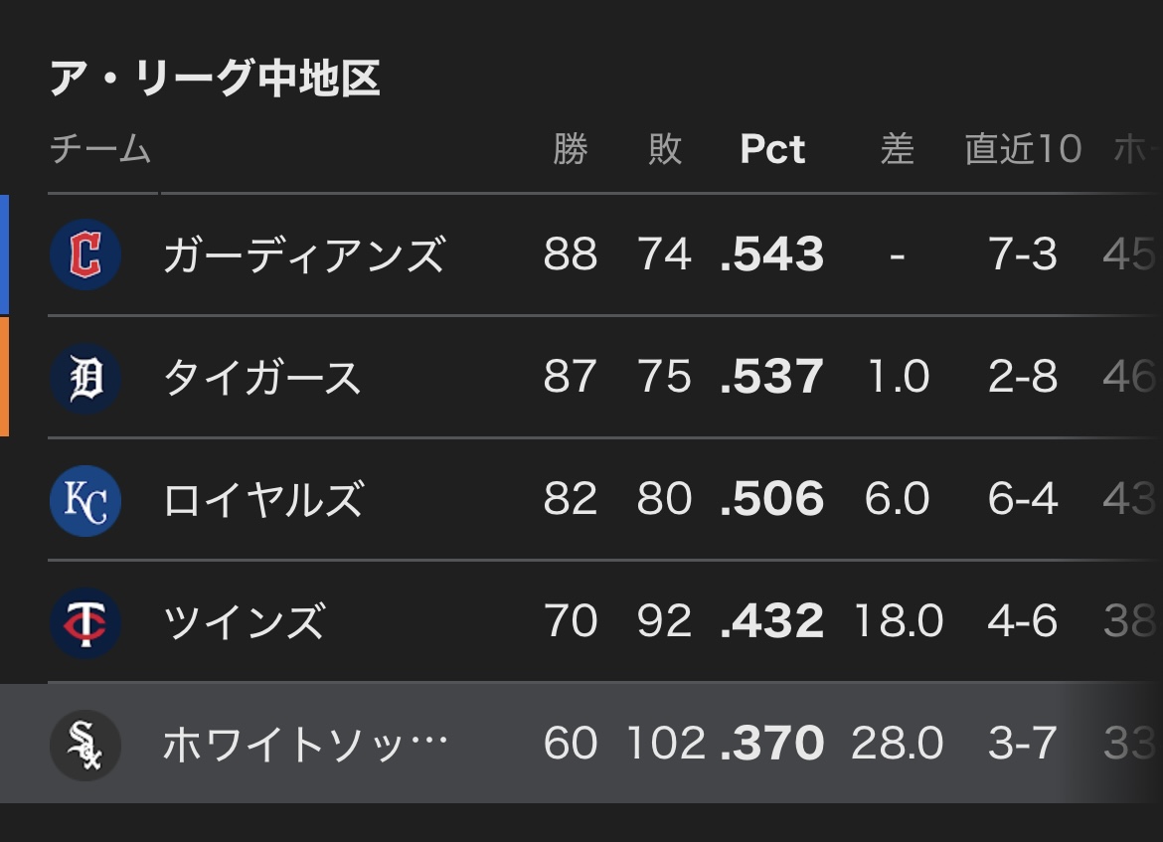
Task: Sort by the 敗 losses column header
Action: click(665, 150)
